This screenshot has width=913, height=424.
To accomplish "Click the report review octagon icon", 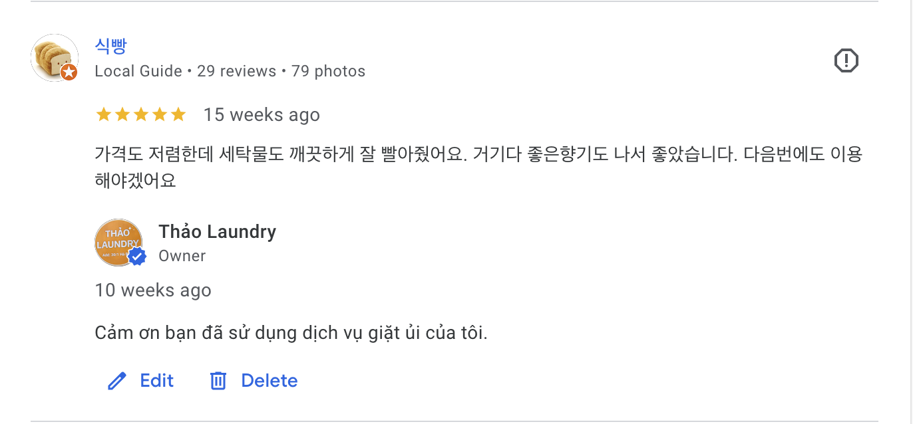I will [846, 59].
